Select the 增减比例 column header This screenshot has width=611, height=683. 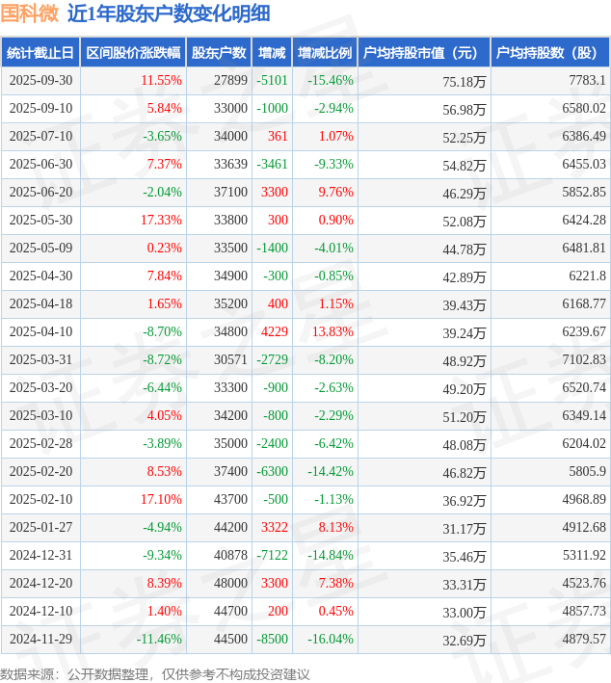(325, 53)
